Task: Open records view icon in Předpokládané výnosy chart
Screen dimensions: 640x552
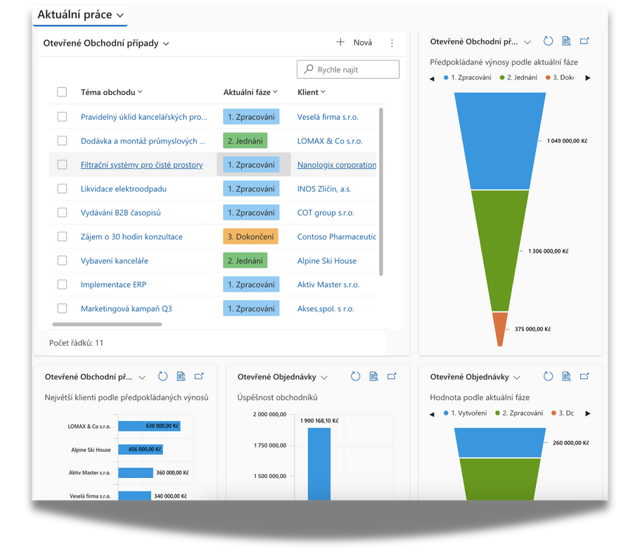Action: [567, 42]
